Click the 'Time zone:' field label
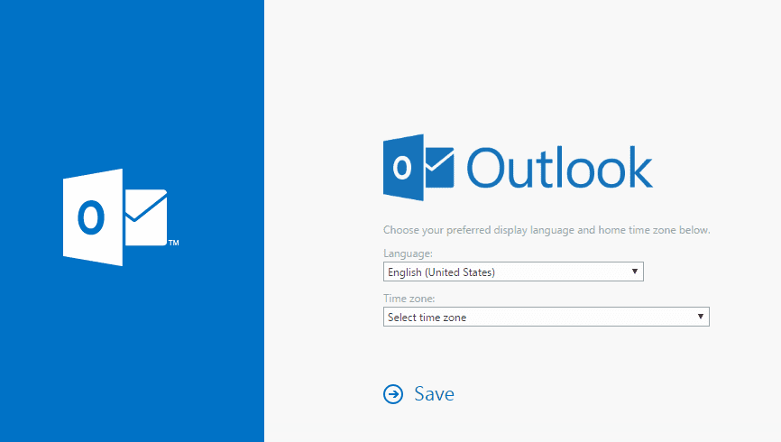The image size is (781, 442). tap(409, 299)
